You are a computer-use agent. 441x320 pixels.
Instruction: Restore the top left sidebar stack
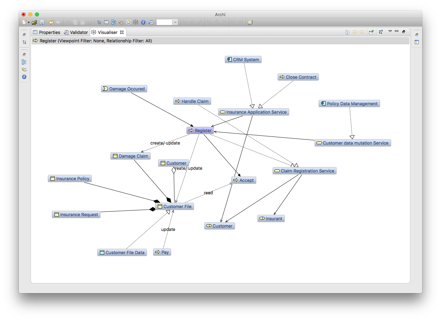click(24, 35)
